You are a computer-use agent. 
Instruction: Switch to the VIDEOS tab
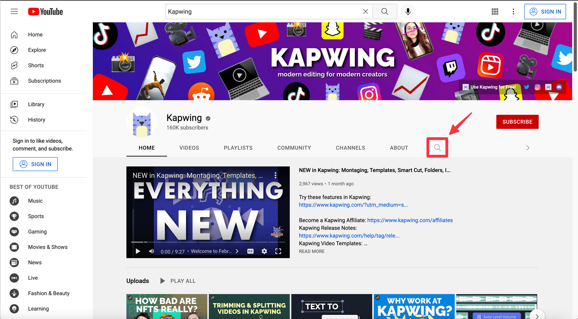click(189, 148)
